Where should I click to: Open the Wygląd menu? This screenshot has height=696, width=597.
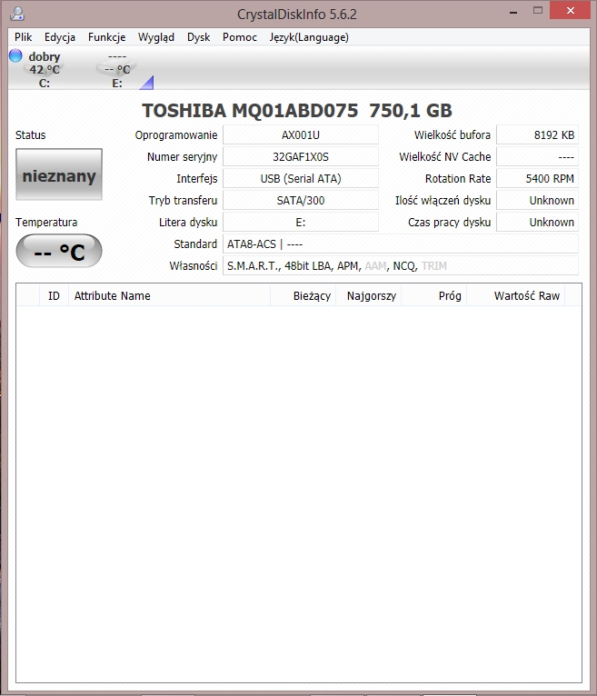tap(155, 37)
